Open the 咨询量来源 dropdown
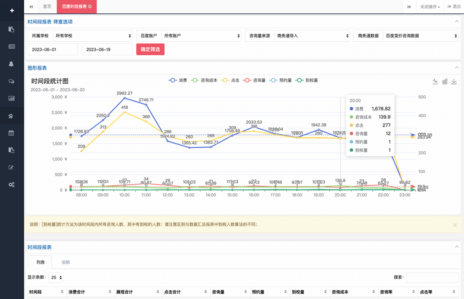Screen dimensions: 464x299 pyautogui.click(x=312, y=36)
